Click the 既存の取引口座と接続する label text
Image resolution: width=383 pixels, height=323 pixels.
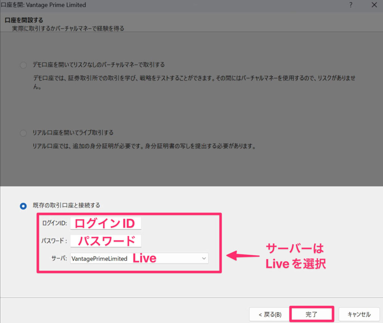(65, 205)
